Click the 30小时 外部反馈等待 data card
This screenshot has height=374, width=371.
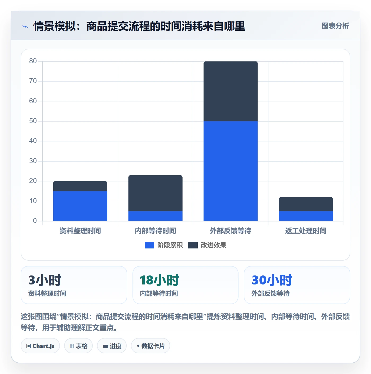(297, 285)
